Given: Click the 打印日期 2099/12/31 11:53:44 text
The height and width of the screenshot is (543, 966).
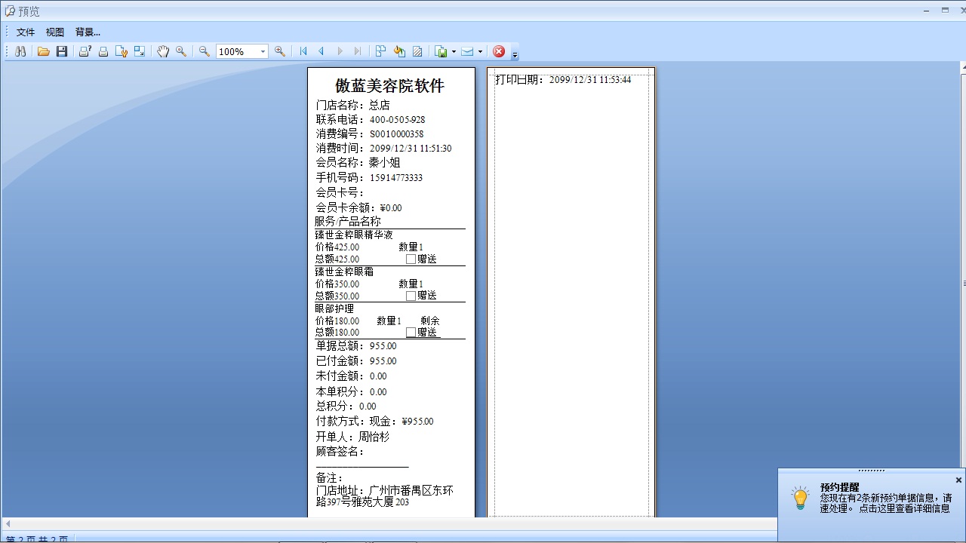Looking at the screenshot, I should click(563, 79).
